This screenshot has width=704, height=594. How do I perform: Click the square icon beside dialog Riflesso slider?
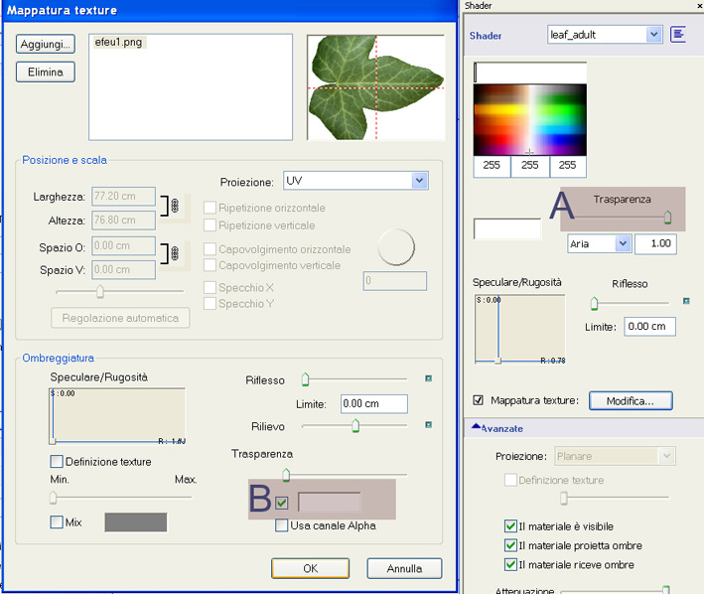tap(428, 378)
